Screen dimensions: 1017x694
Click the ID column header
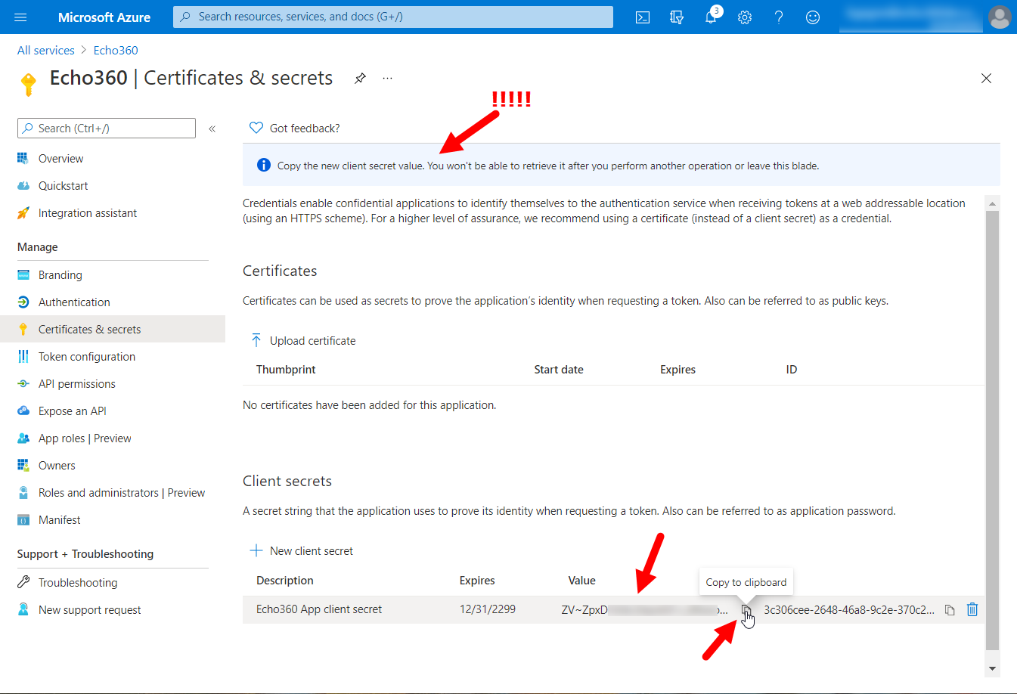click(792, 370)
